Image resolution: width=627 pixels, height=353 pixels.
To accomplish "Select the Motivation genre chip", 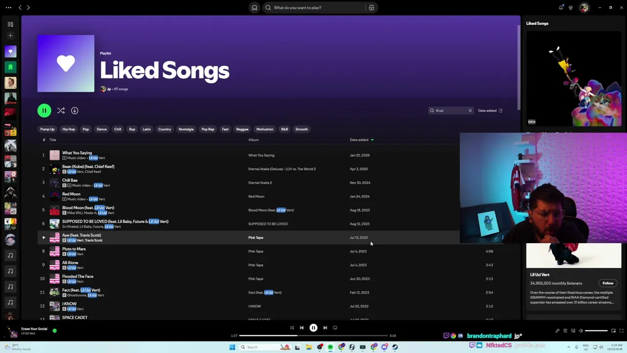I will (x=265, y=129).
